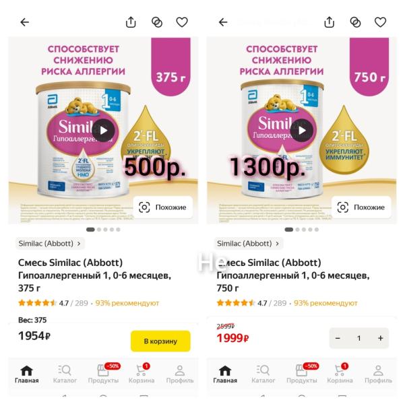Add 375 г Similac to cart (В корзину)
Viewport: 405px width, 404px height.
pyautogui.click(x=160, y=341)
